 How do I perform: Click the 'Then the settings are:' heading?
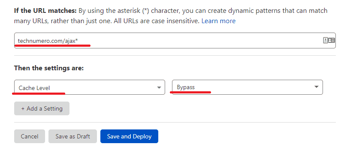pos(48,68)
